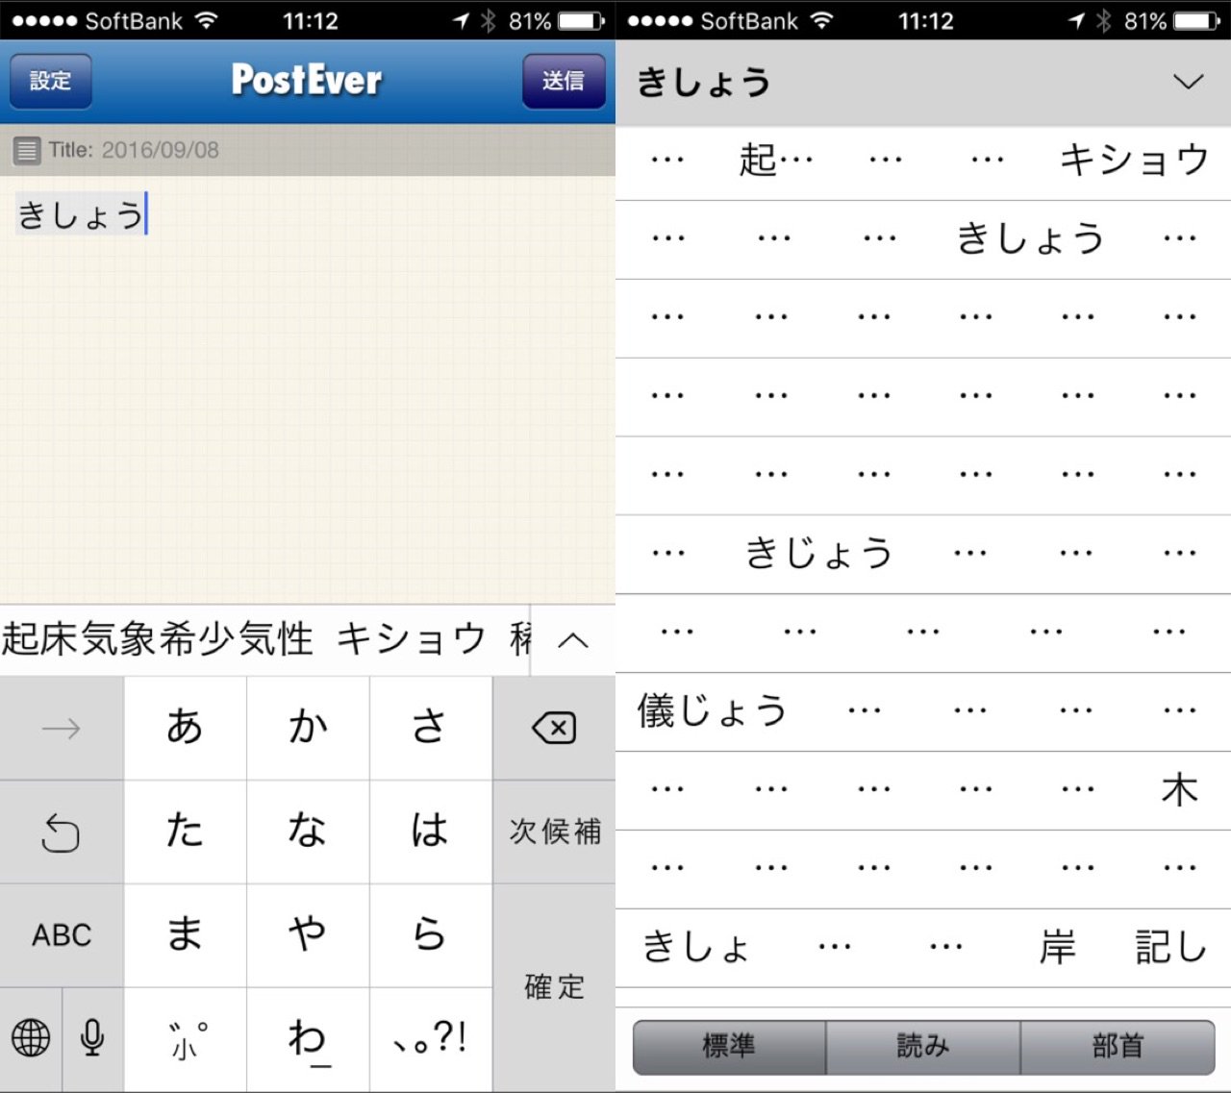Tap the microphone dictation icon
This screenshot has height=1093, width=1231.
pos(92,1038)
